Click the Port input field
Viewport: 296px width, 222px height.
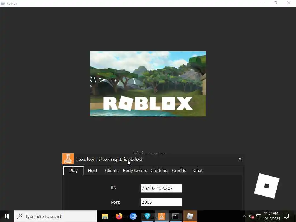pos(161,202)
